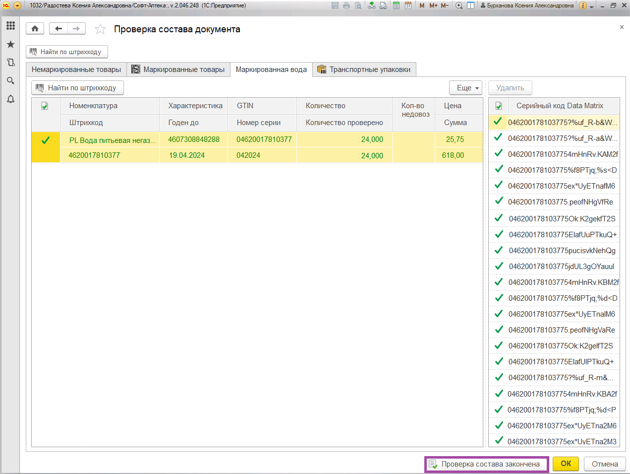Click the zoom magnifier icon in title bar
Screen dimensions: 630x474
tap(459, 5)
